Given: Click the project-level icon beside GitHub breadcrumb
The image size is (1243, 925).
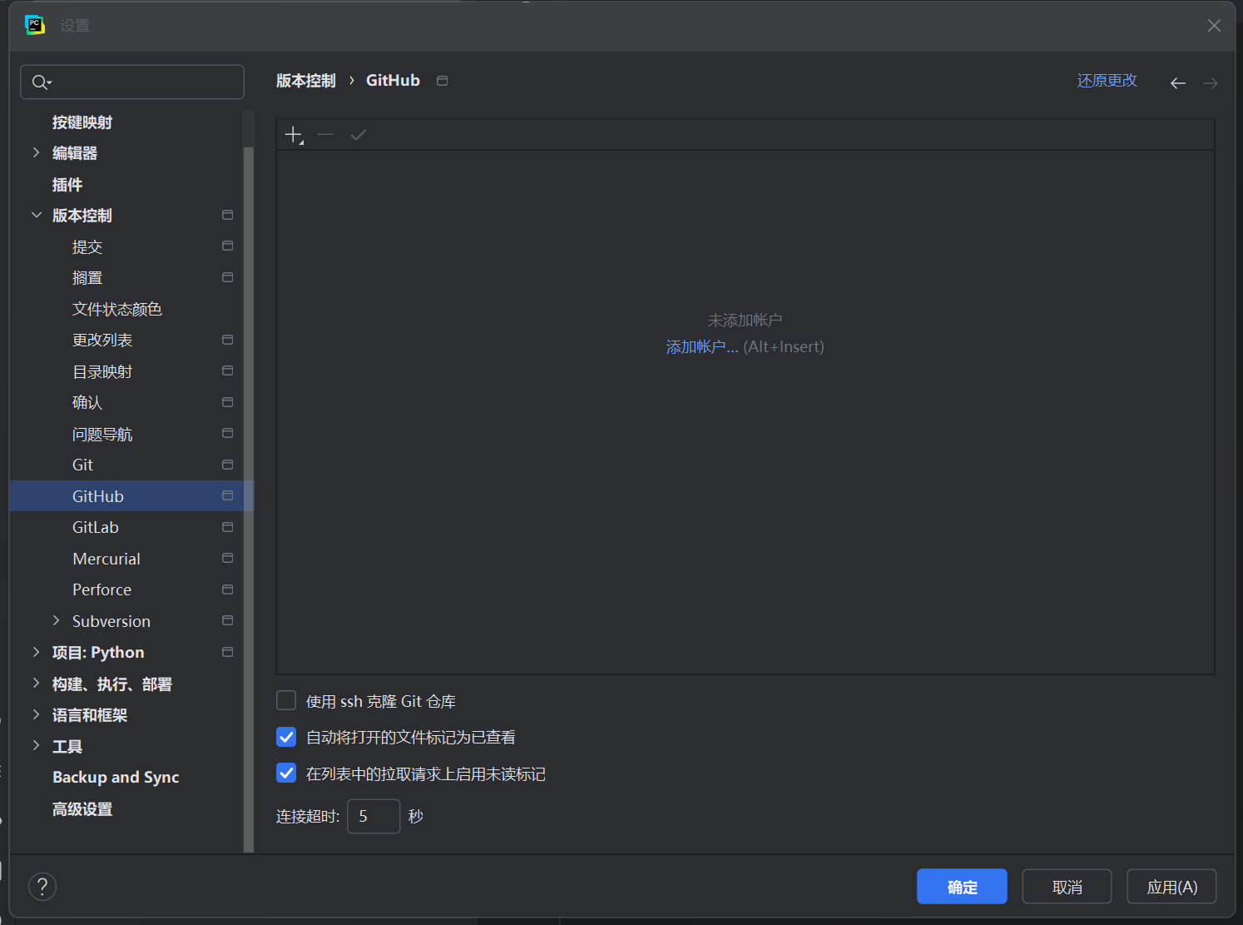Looking at the screenshot, I should tap(443, 81).
